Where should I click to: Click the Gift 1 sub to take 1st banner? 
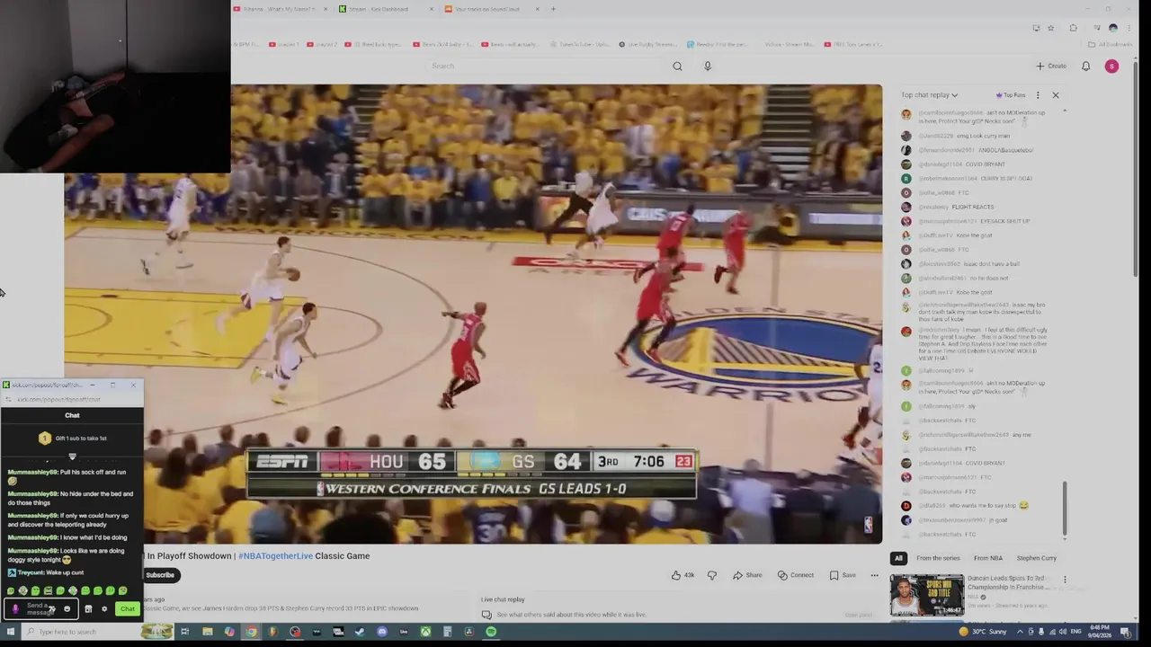72,439
